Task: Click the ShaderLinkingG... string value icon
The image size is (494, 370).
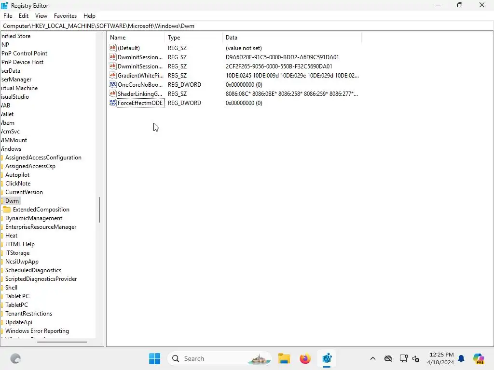Action: [x=113, y=93]
